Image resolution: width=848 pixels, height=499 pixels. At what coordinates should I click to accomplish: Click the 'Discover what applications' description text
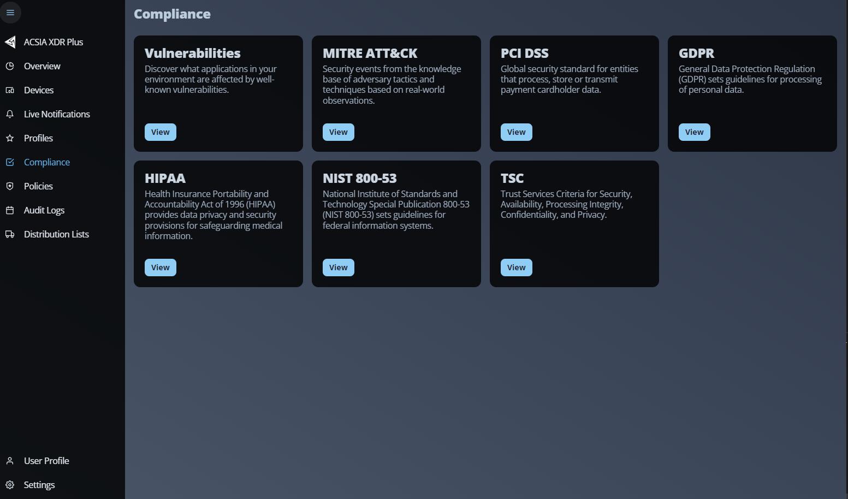click(211, 79)
